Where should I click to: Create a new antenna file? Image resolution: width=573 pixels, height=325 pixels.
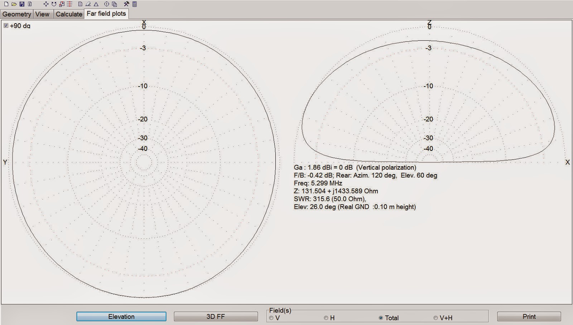(5, 4)
